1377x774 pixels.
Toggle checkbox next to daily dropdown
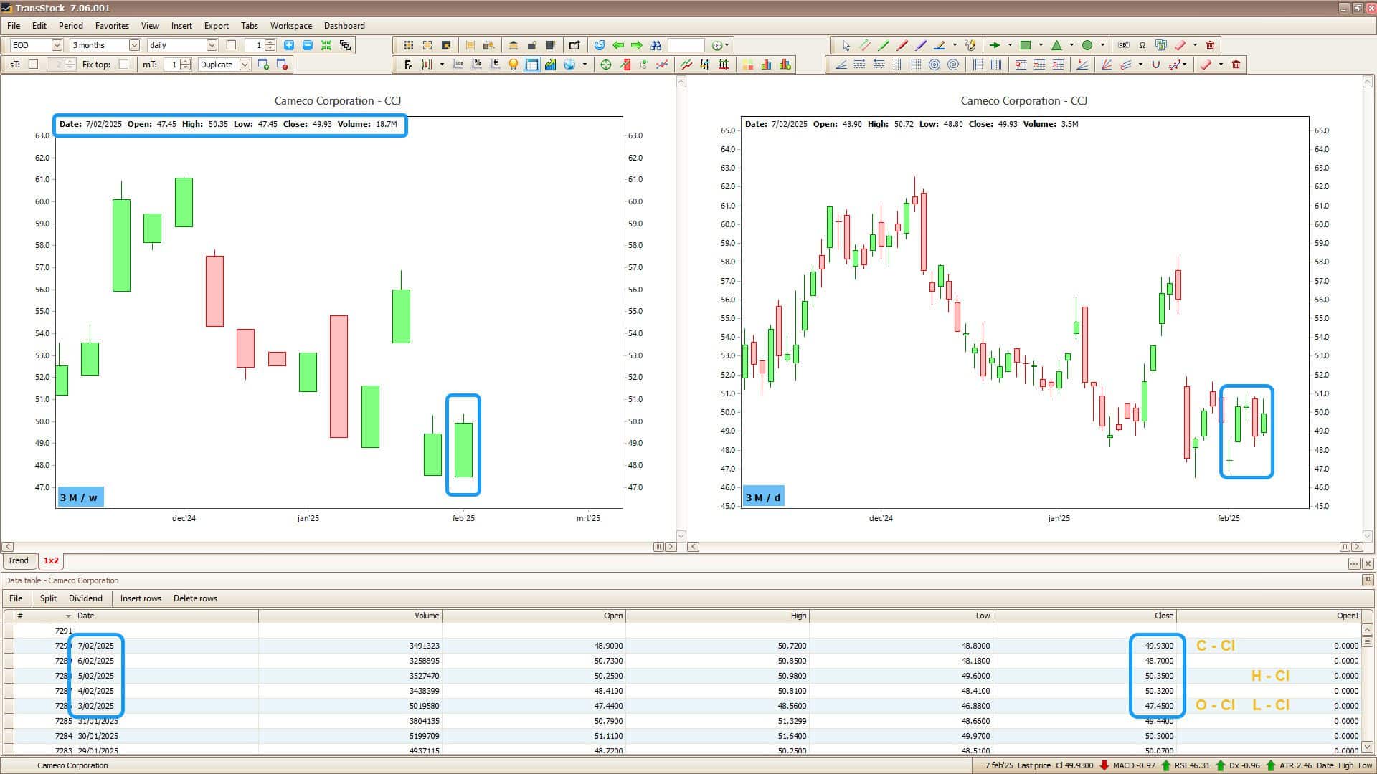(231, 45)
